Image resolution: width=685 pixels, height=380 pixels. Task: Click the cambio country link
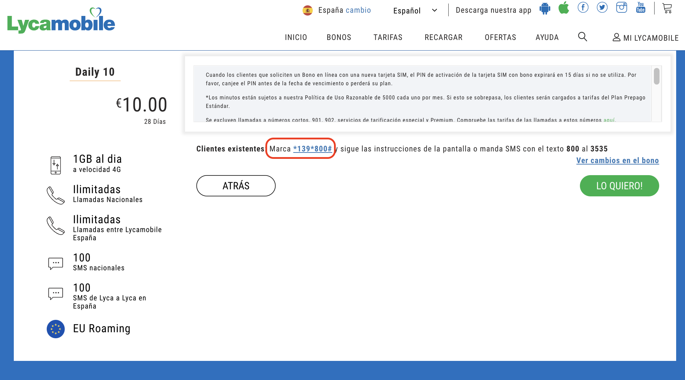[358, 10]
